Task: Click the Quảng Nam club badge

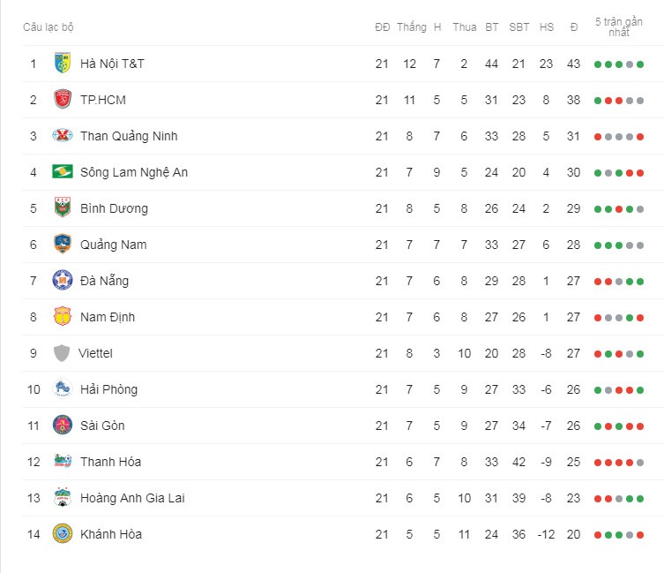Action: coord(63,244)
